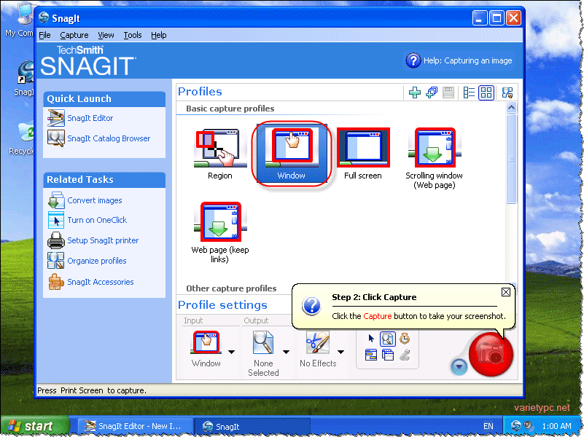Click the Output None Selected icon
Viewport: 584px width, 437px height.
click(263, 342)
